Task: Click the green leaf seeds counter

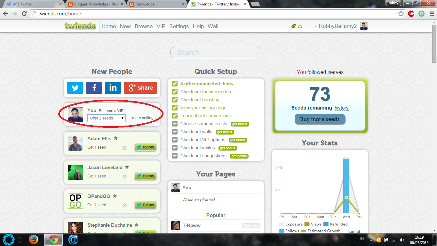Action: (297, 26)
